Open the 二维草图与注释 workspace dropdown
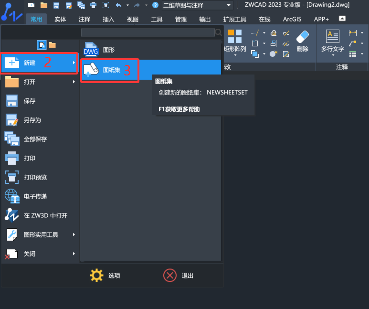Screen dimensions: 369x309 click(x=197, y=5)
